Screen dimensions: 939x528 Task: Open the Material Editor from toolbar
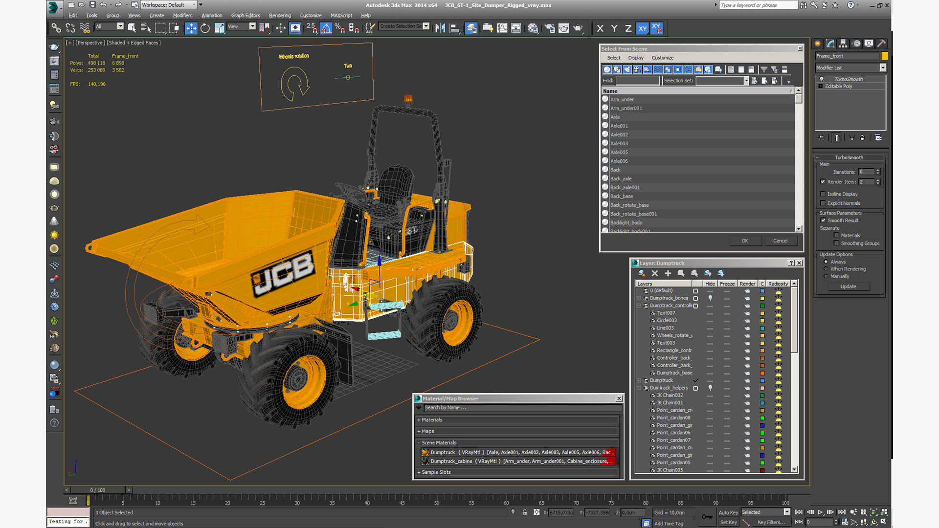click(533, 28)
